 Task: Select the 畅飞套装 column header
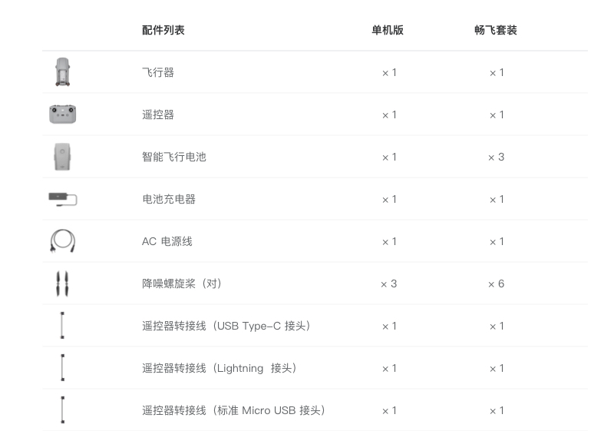(496, 30)
